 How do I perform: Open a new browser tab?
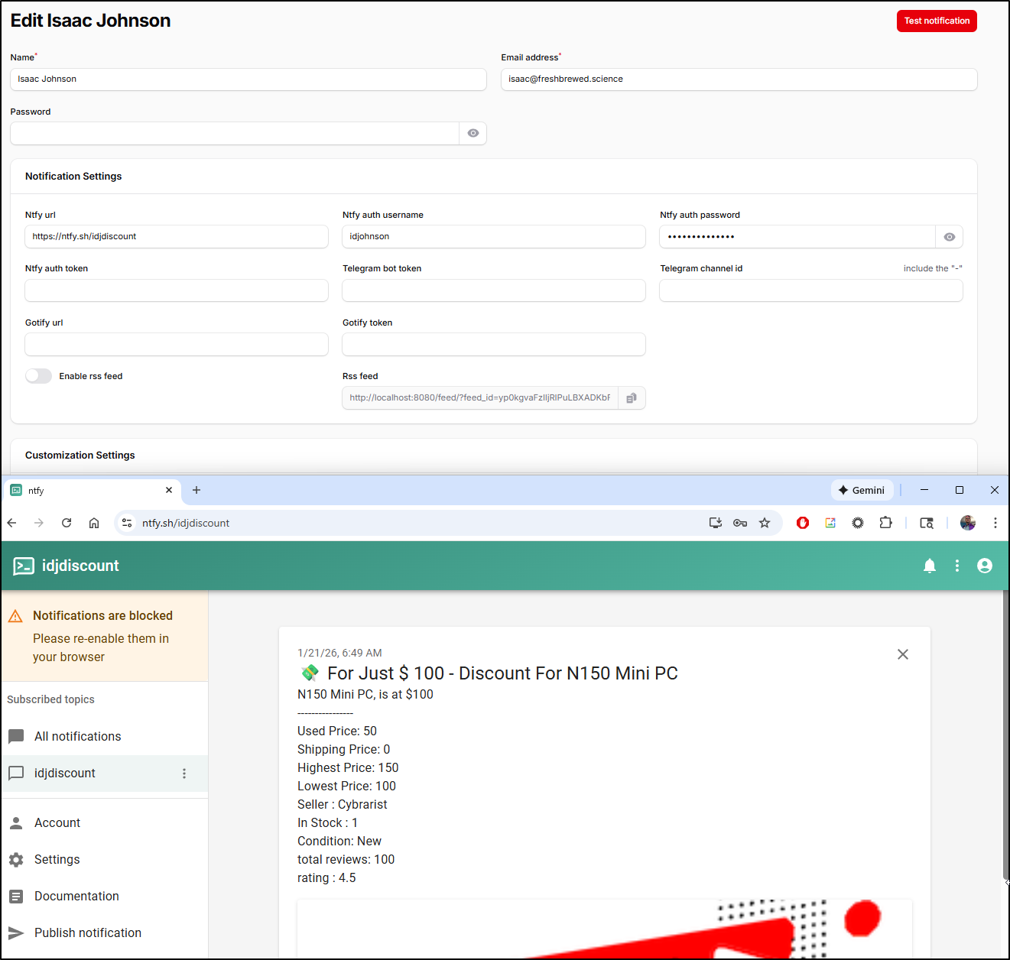196,490
